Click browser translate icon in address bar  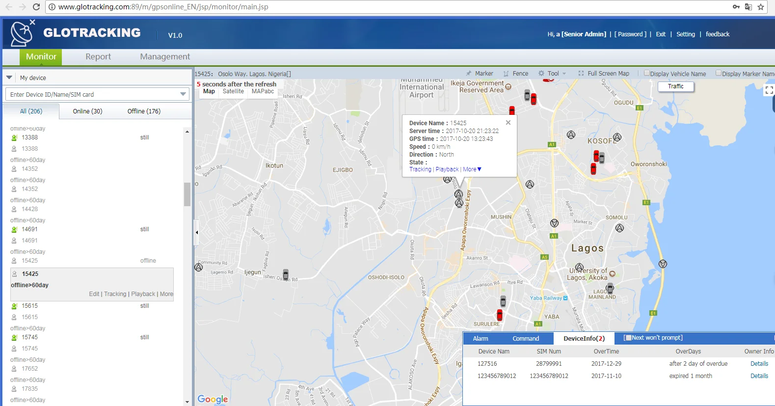(748, 7)
